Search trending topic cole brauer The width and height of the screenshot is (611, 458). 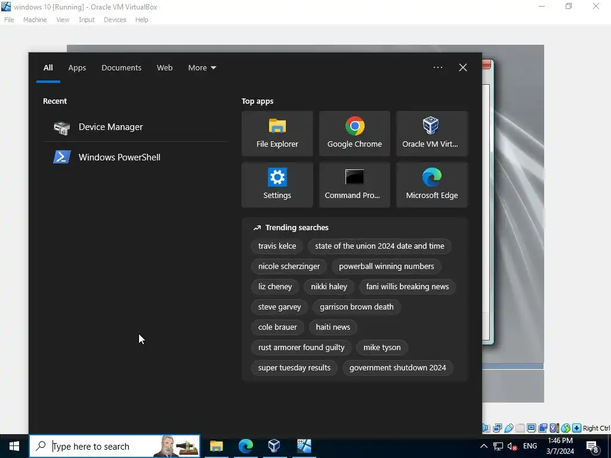(x=277, y=327)
